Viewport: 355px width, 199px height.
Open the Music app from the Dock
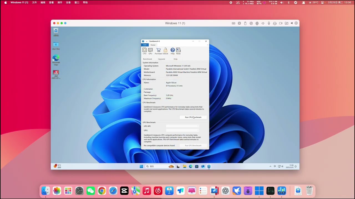(x=147, y=191)
